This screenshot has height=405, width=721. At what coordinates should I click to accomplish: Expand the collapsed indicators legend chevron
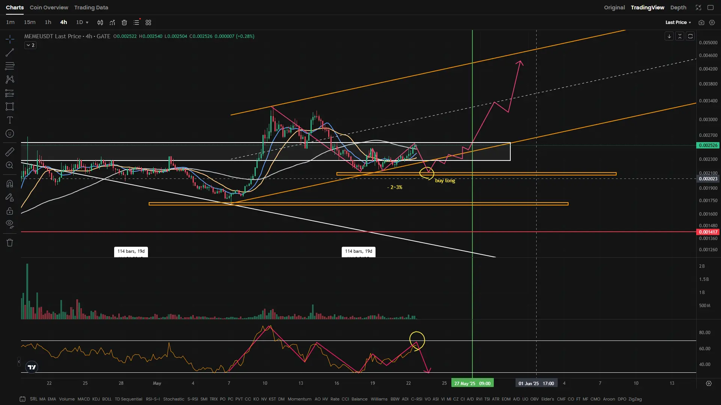(30, 45)
